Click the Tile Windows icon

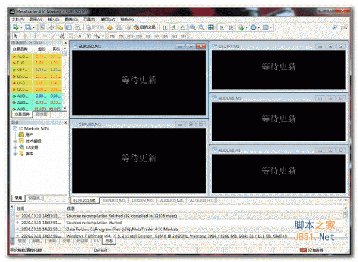click(211, 27)
